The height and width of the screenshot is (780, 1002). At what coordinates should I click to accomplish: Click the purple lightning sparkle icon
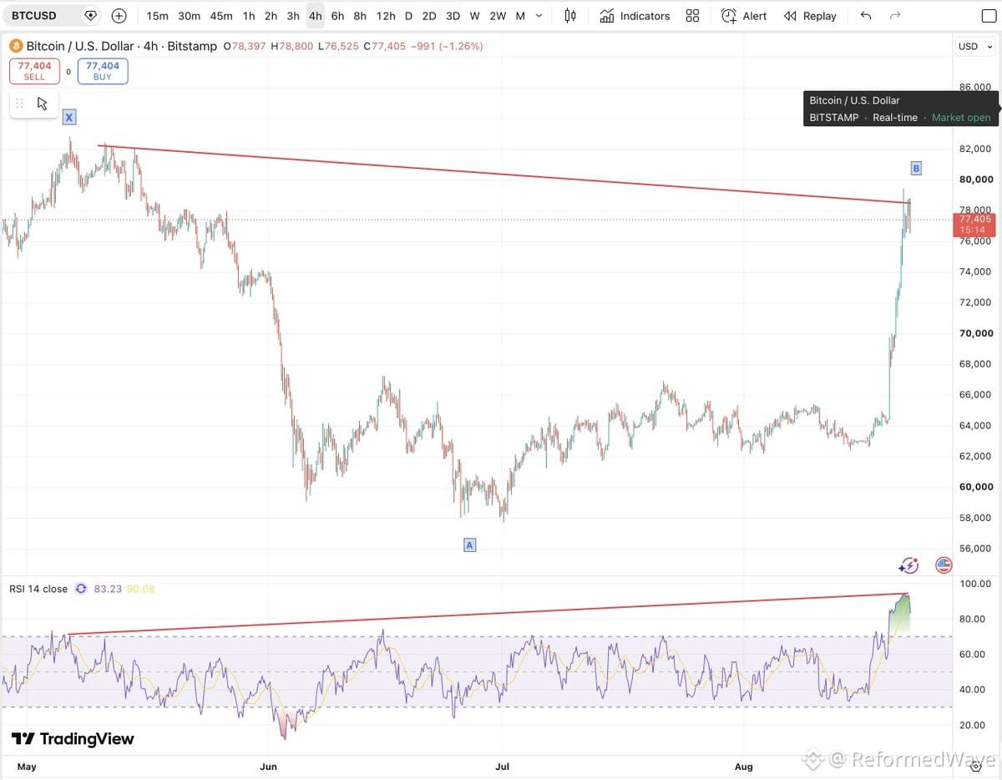[908, 565]
